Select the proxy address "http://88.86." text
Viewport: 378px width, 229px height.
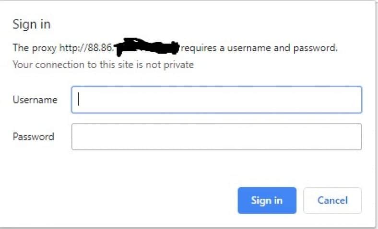click(86, 48)
